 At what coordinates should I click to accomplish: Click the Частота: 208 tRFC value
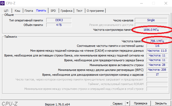(157, 70)
